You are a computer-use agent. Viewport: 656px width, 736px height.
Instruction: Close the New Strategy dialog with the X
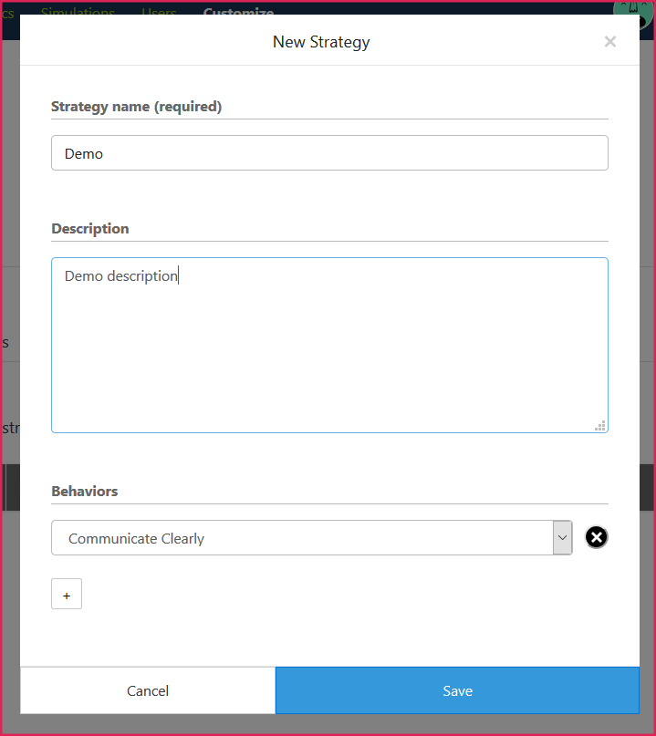609,41
